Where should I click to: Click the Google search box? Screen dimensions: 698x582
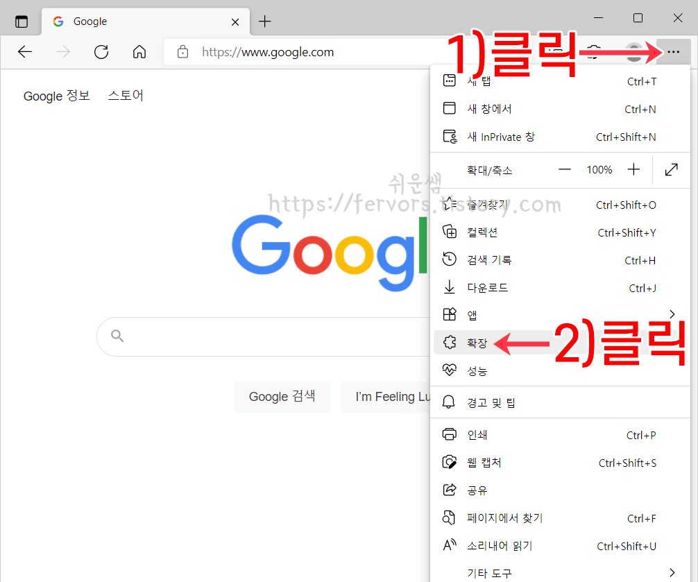[264, 336]
